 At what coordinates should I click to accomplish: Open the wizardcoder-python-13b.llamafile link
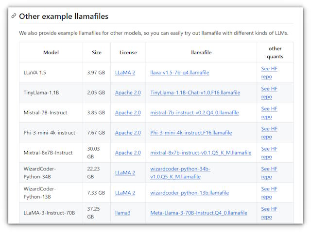tap(189, 193)
